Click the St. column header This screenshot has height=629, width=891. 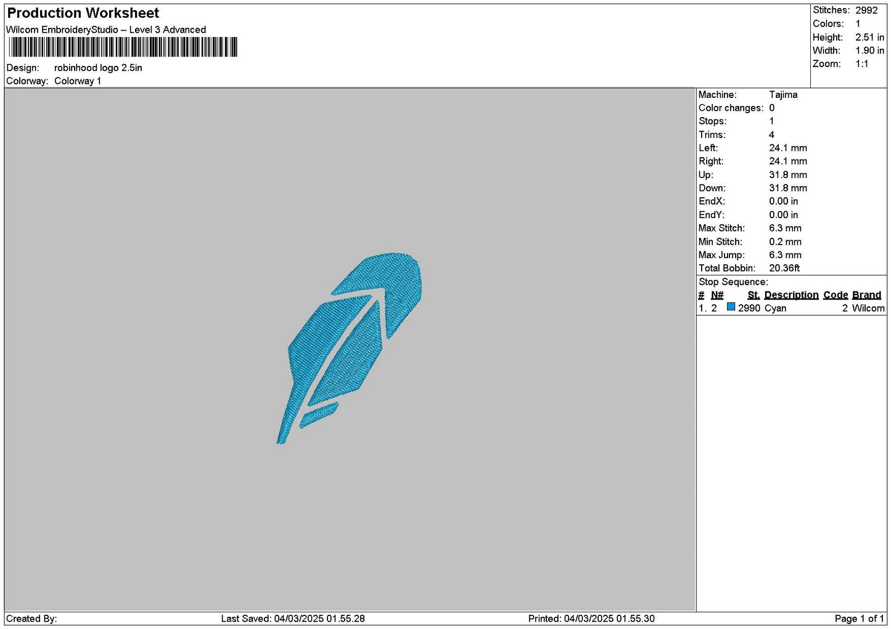(753, 295)
